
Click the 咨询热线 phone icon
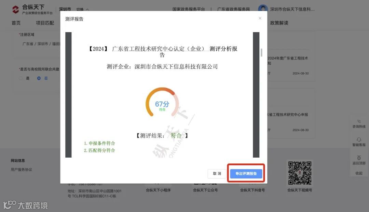coord(359,121)
